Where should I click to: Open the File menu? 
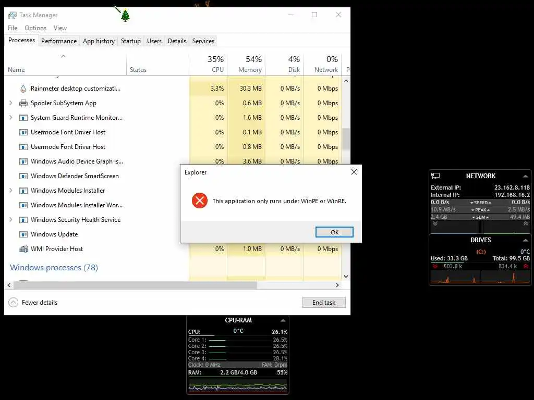click(x=13, y=28)
